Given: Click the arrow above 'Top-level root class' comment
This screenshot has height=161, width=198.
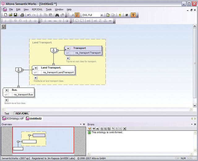Looking at the screenshot, I should point(68,58).
